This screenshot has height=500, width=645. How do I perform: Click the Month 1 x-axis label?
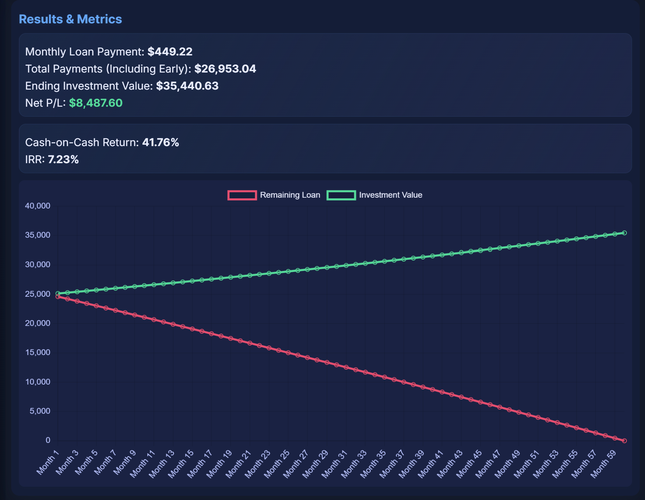point(49,462)
